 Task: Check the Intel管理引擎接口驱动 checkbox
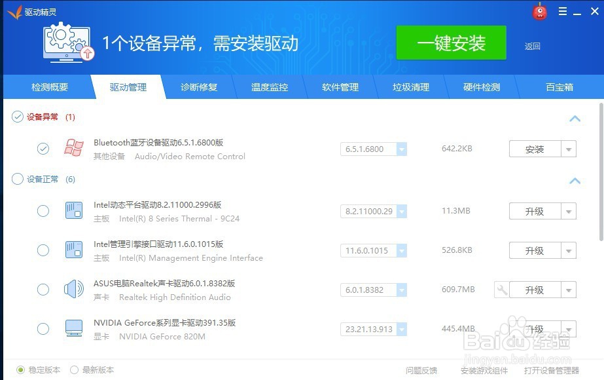coord(43,250)
